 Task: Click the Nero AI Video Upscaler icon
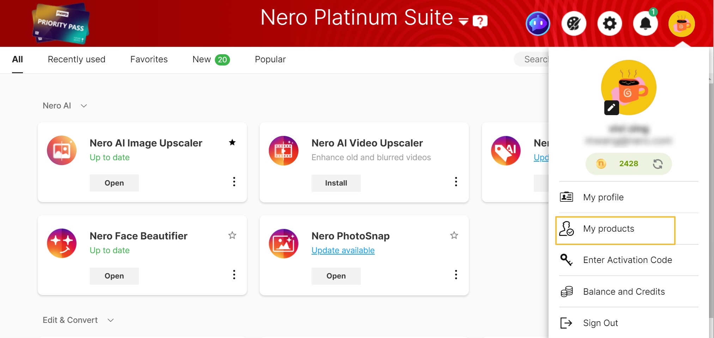(x=284, y=150)
